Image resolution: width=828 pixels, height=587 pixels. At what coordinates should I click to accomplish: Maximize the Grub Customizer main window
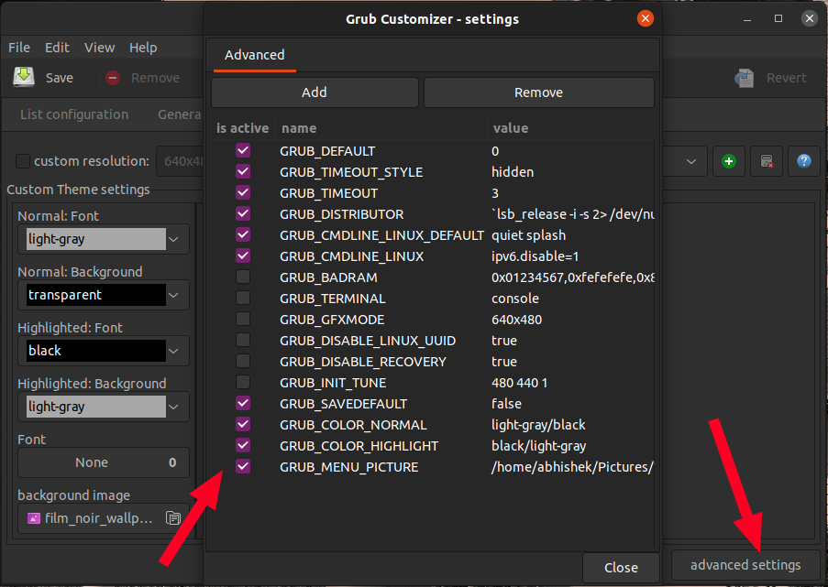778,18
